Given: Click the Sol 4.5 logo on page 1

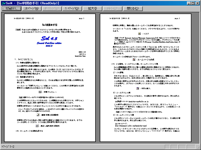Looking at the screenshot, I should (49, 38).
